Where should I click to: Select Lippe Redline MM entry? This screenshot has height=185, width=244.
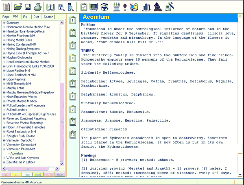18,70
